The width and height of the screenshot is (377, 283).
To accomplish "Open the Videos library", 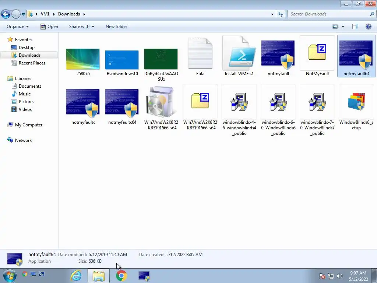I will tap(25, 109).
